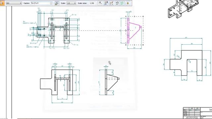Click the magnifier view properties icon
Viewport: 212px width, 119px height.
pyautogui.click(x=100, y=3)
